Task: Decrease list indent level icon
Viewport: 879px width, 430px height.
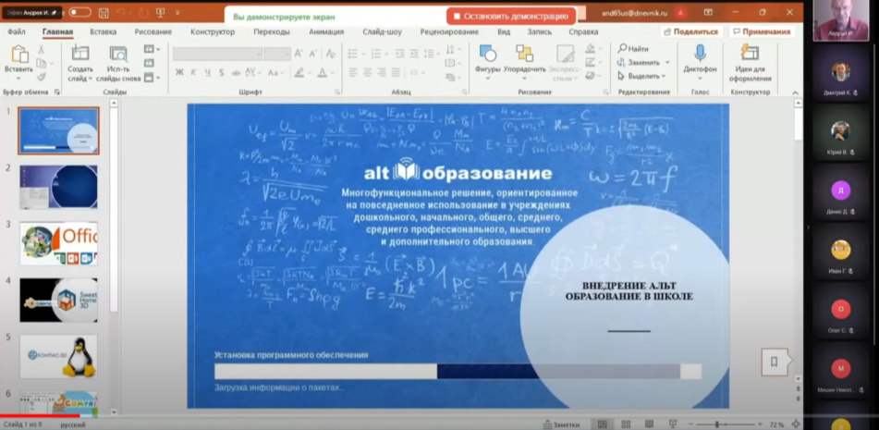Action: point(399,54)
